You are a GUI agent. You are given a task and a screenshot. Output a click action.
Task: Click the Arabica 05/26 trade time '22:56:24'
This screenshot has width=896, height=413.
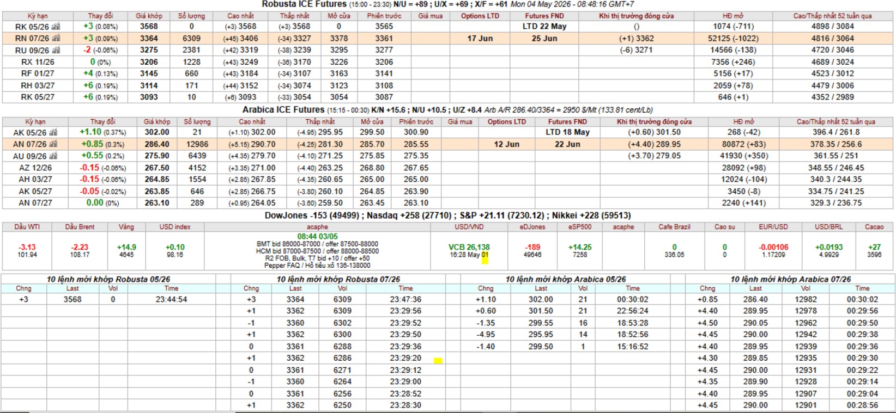click(x=633, y=311)
